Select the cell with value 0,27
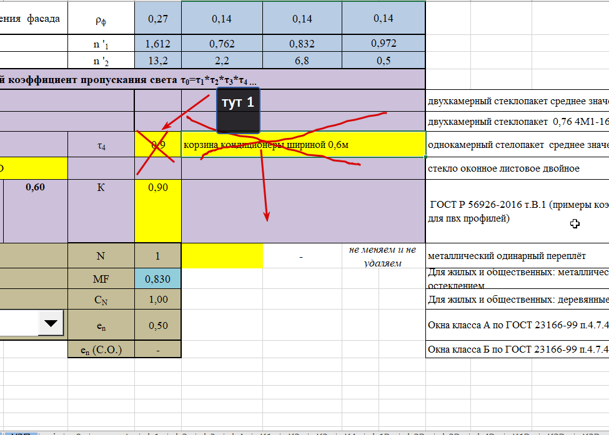Screen dimensions: 609x435 (158, 18)
